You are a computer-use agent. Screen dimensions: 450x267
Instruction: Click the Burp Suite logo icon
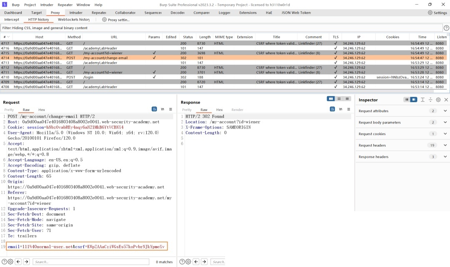point(5,5)
